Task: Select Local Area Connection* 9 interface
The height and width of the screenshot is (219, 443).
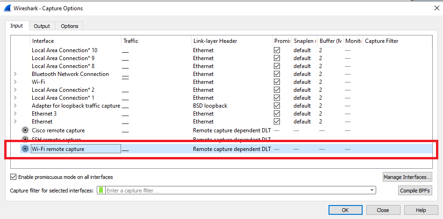Action: coord(63,58)
